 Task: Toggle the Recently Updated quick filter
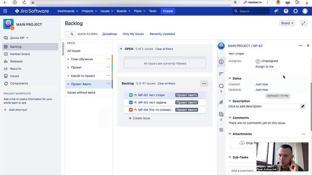pos(162,34)
